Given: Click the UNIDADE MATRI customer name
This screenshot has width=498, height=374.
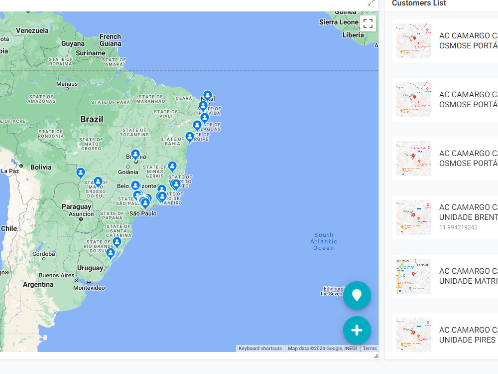Looking at the screenshot, I should click(469, 276).
